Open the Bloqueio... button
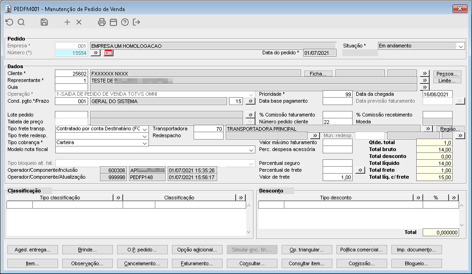 tap(416, 263)
